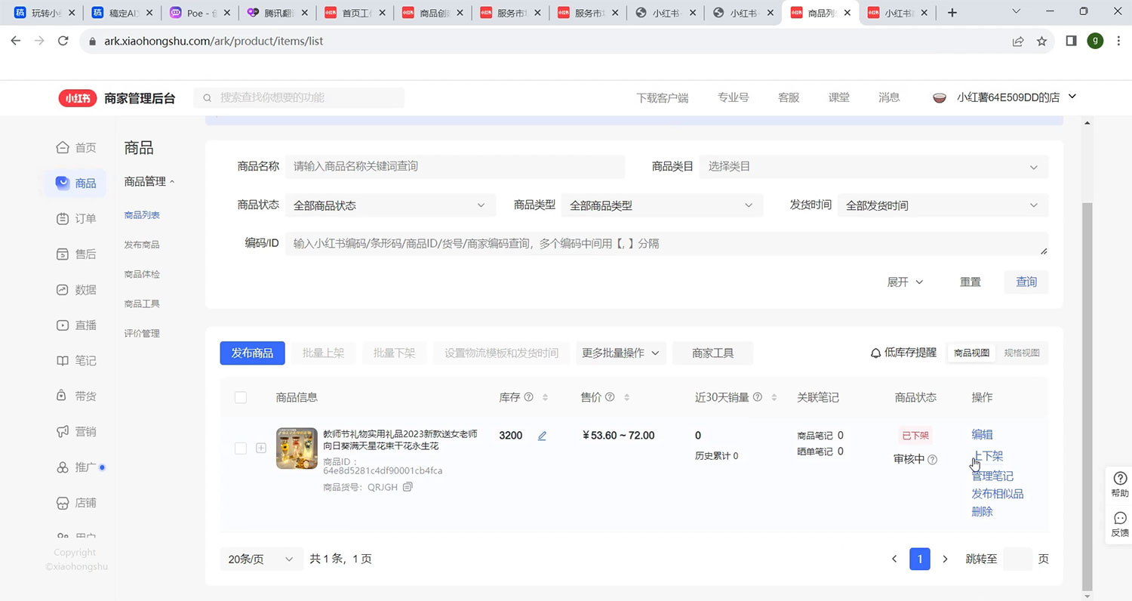Go to 商品体检 in the 商品管理 menu
This screenshot has width=1132, height=601.
pyautogui.click(x=141, y=273)
